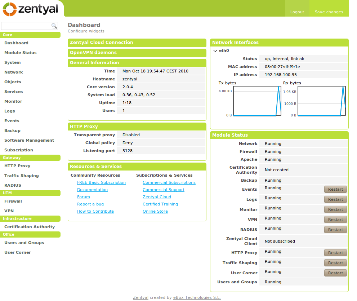Restart the HTTP Proxy module

tap(335, 253)
